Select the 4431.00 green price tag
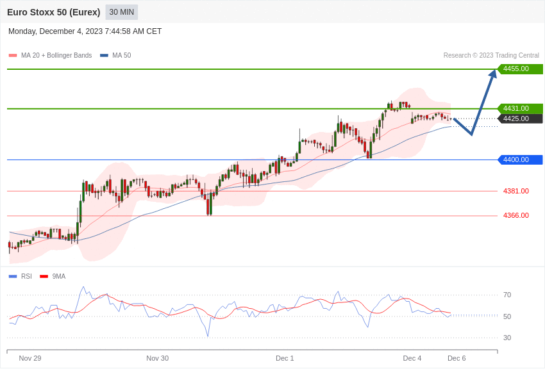The image size is (545, 369). click(520, 109)
